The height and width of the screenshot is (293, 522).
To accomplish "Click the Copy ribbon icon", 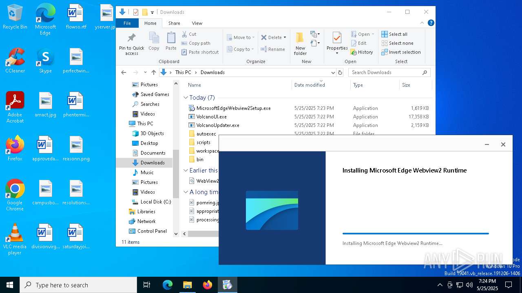I will (154, 38).
